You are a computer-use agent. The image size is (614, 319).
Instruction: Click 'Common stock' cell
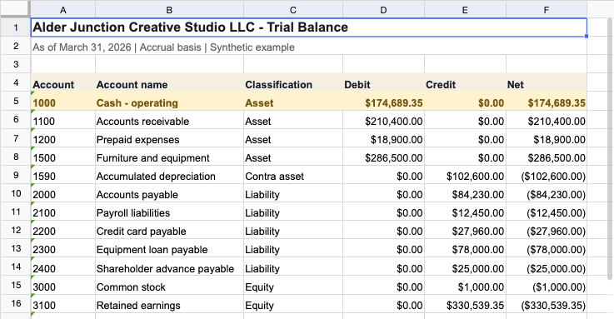[x=170, y=286]
